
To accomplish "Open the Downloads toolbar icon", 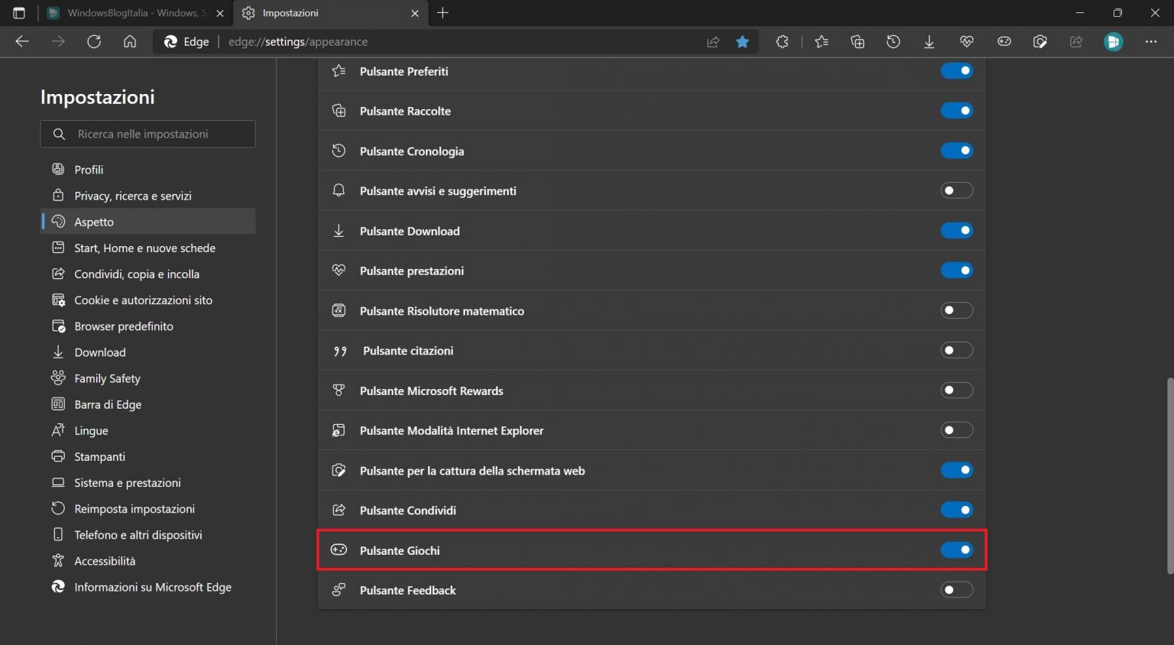I will [929, 41].
